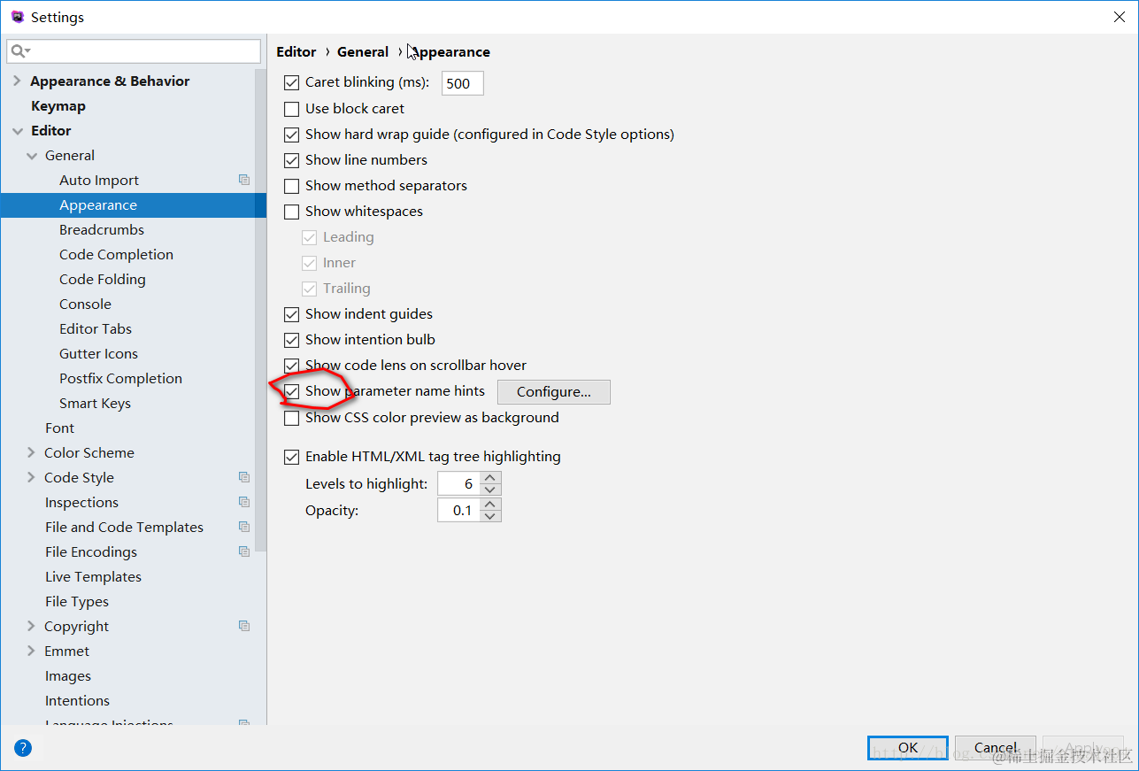
Task: Expand the Color Scheme node
Action: [32, 452]
